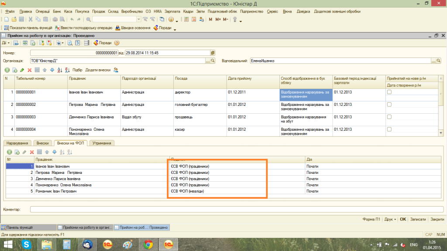The height and width of the screenshot is (251, 447).
Task: Move row up in upper table toolbar
Action: [x=45, y=70]
